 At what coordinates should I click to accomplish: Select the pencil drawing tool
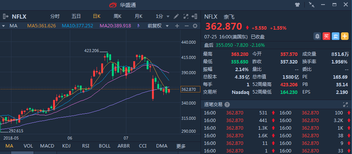tap(176, 16)
